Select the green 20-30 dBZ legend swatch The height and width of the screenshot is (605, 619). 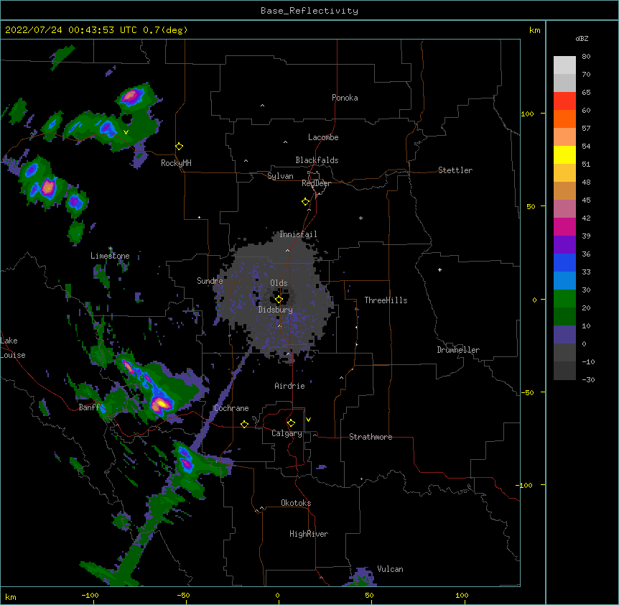564,299
